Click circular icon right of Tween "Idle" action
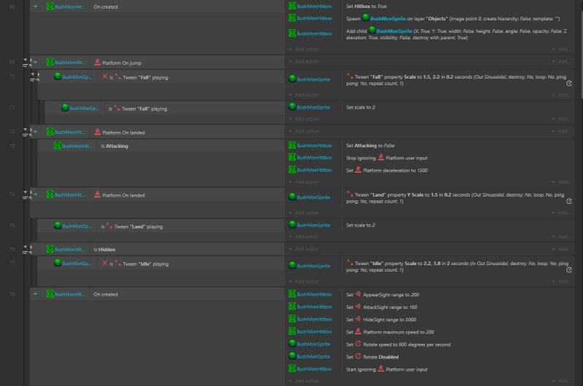This screenshot has height=386, width=583. tap(569, 270)
